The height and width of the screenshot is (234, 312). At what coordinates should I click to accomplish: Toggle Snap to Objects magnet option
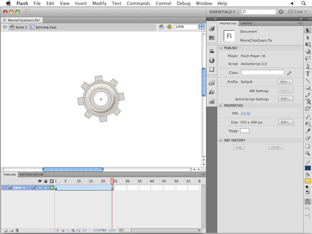tap(308, 202)
